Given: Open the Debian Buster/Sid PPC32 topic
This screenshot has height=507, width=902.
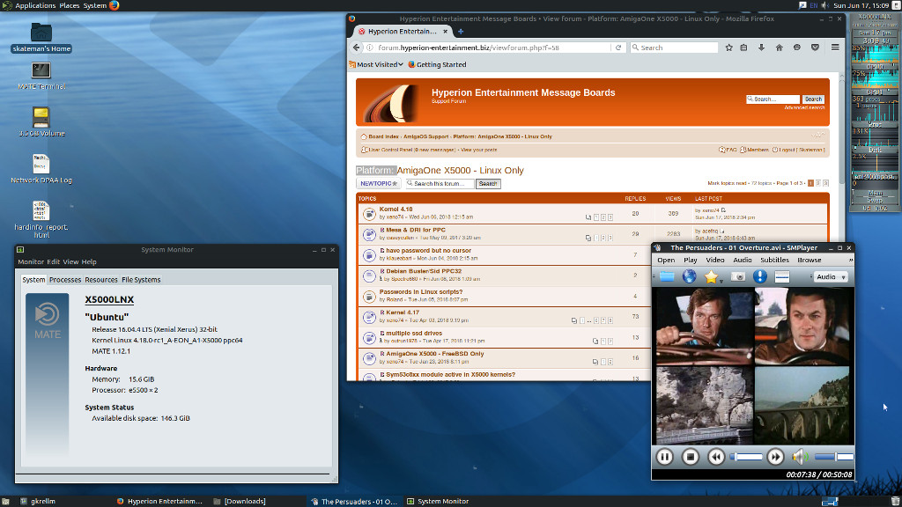Looking at the screenshot, I should point(424,271).
